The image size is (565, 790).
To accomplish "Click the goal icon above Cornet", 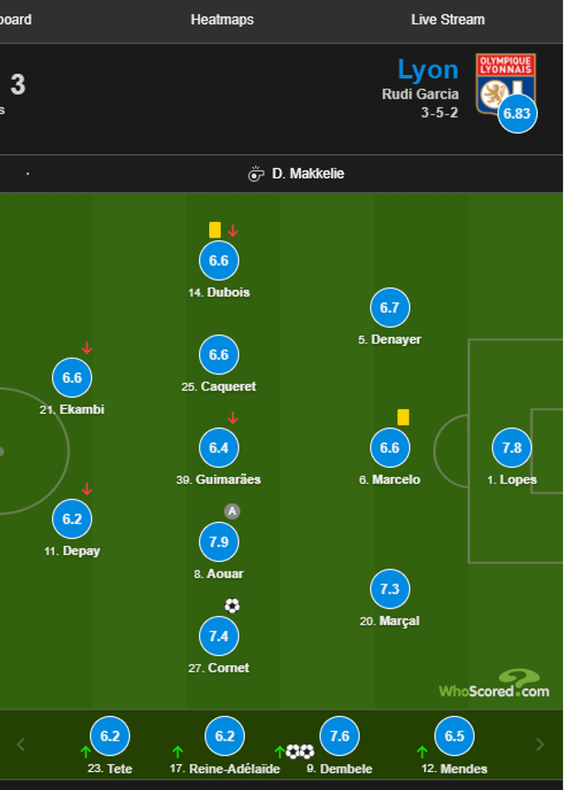I will 232,605.
